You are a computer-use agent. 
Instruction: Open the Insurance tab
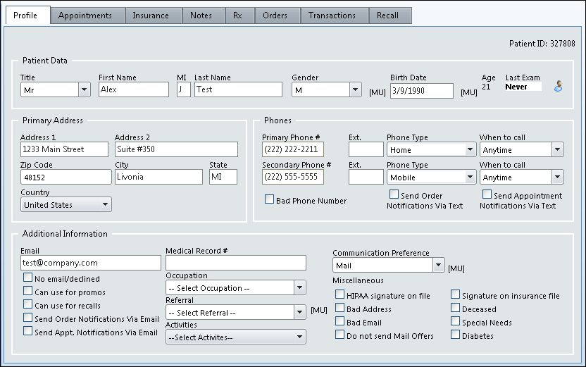(151, 15)
